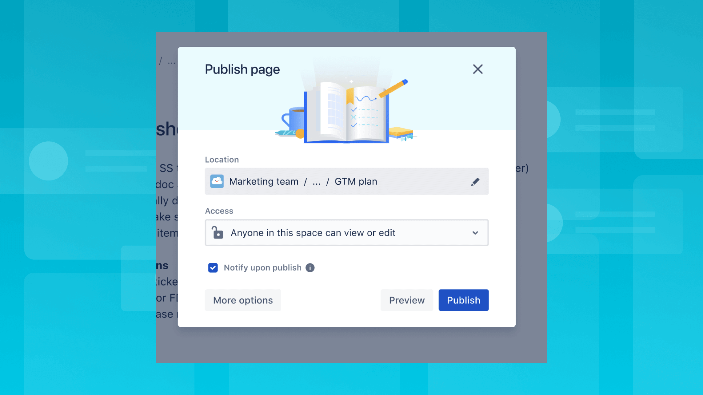Image resolution: width=703 pixels, height=395 pixels.
Task: Click the More options button
Action: click(243, 299)
